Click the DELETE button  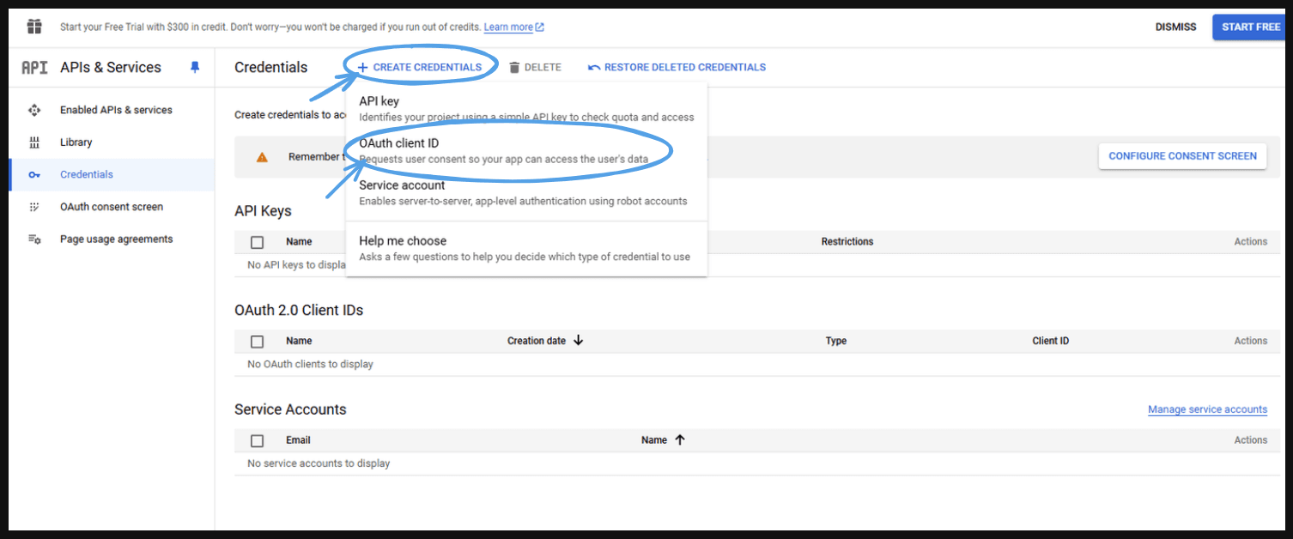(535, 67)
